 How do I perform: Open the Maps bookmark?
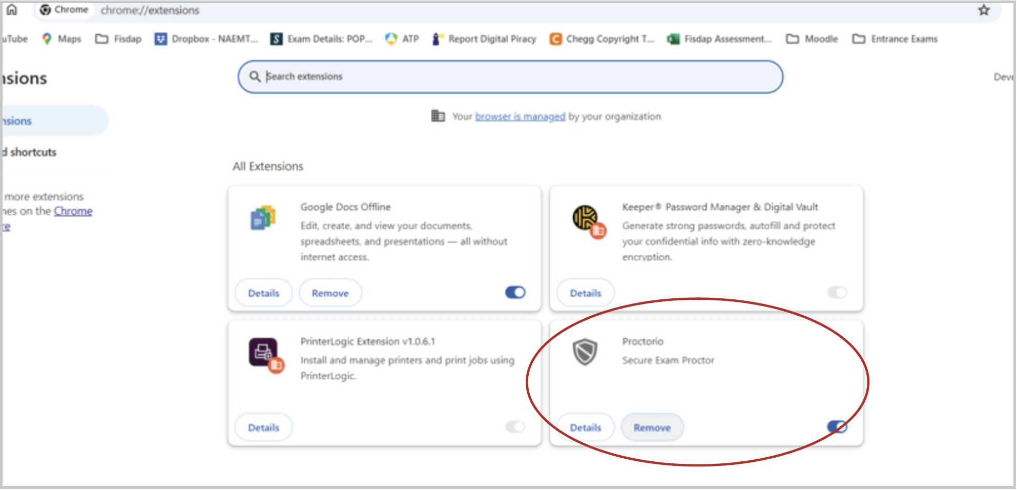tap(61, 39)
